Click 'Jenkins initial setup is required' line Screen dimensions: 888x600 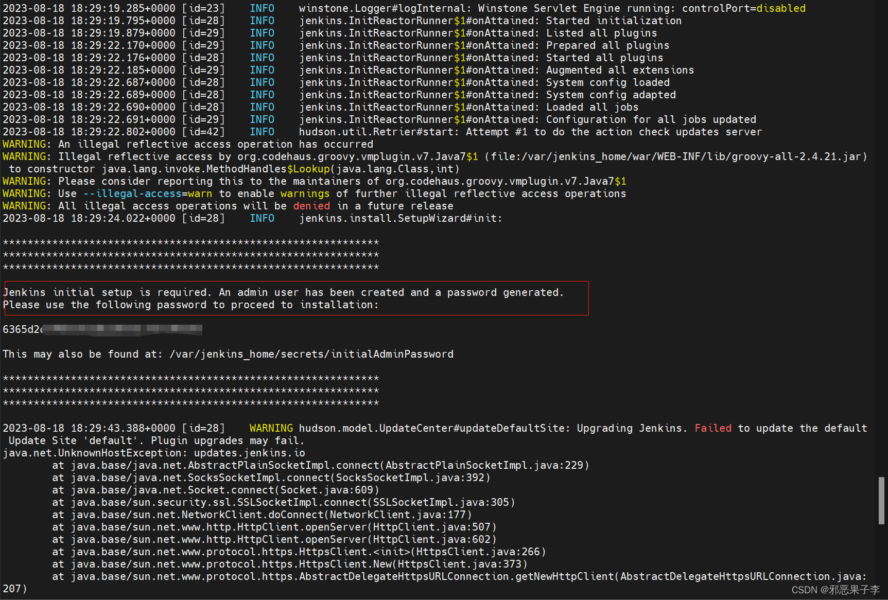(x=283, y=292)
